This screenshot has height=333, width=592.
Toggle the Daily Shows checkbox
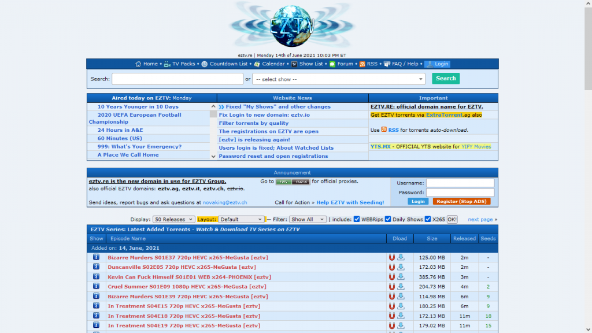point(388,219)
